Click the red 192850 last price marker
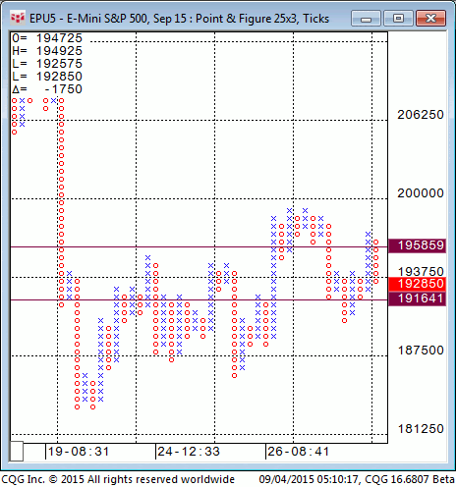 coord(417,284)
